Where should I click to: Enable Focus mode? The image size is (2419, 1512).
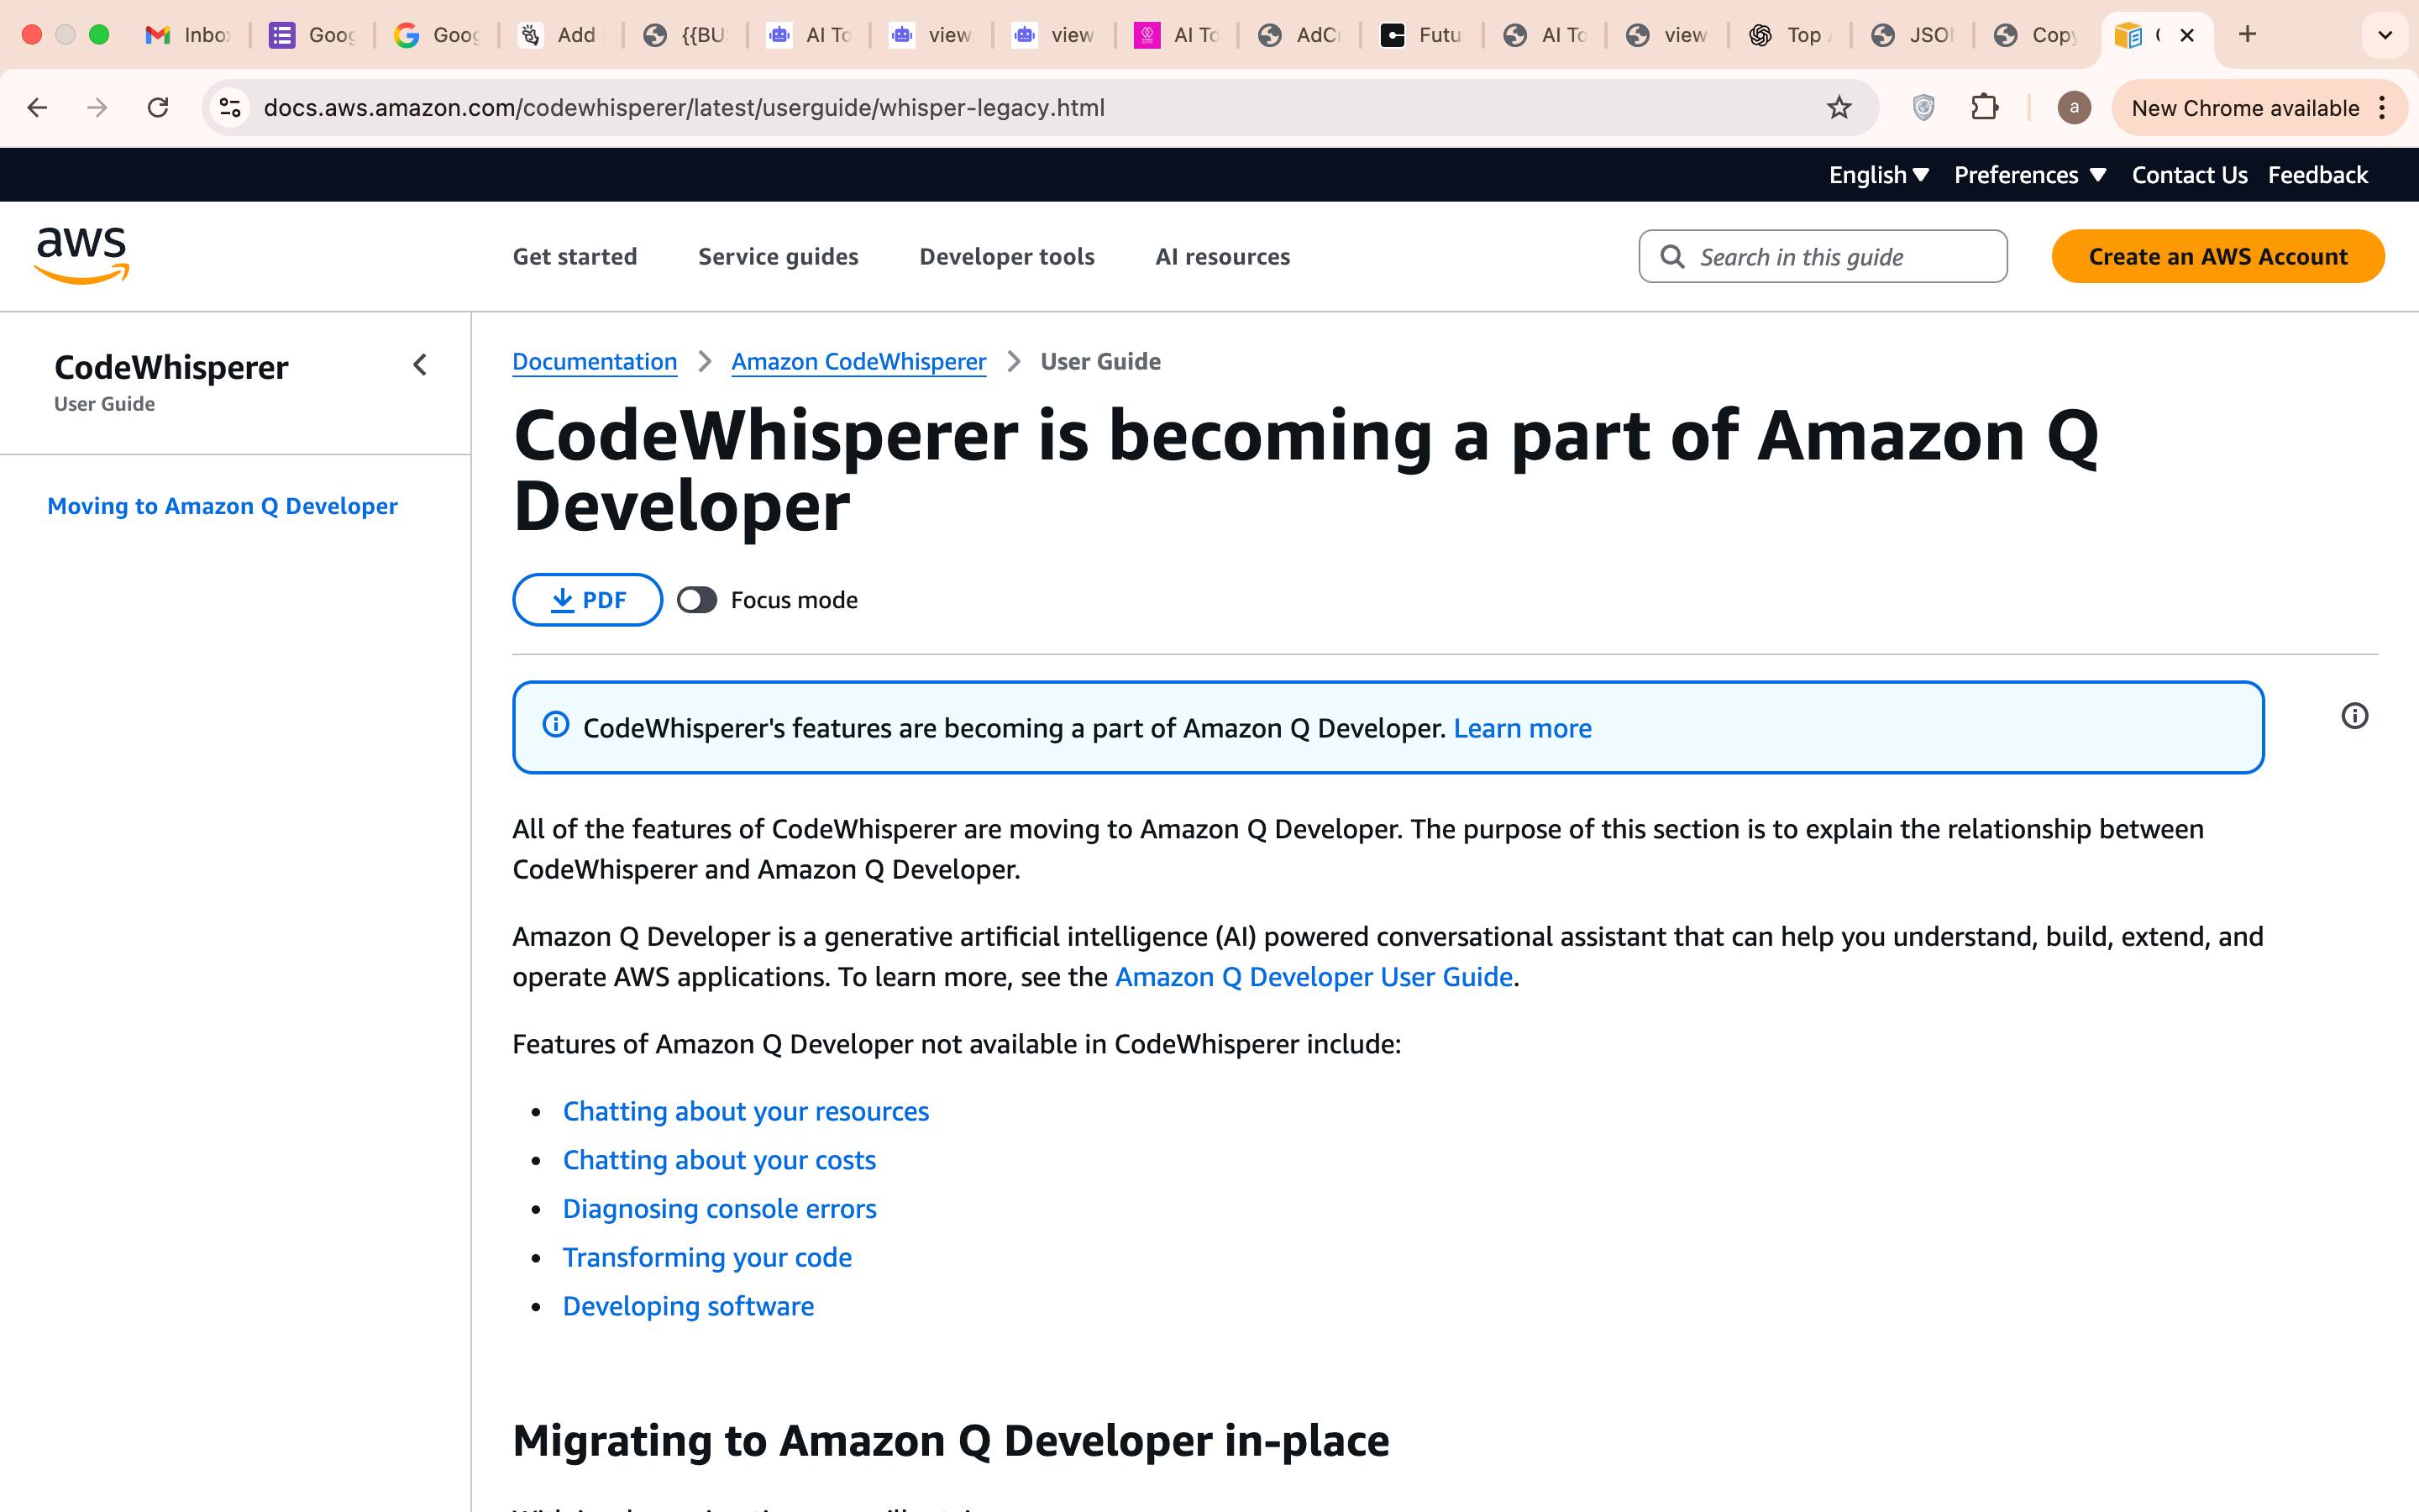(696, 599)
